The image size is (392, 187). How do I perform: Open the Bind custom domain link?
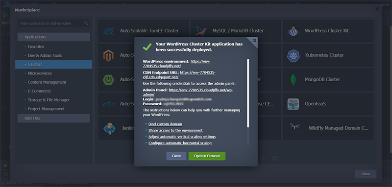click(x=165, y=124)
